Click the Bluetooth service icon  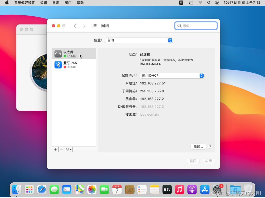point(58,65)
